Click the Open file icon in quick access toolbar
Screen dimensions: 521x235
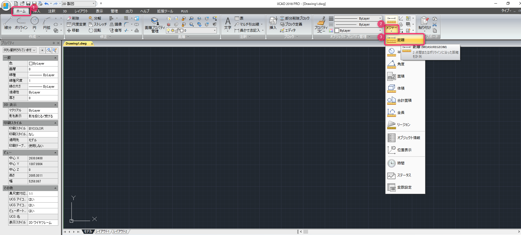point(22,4)
